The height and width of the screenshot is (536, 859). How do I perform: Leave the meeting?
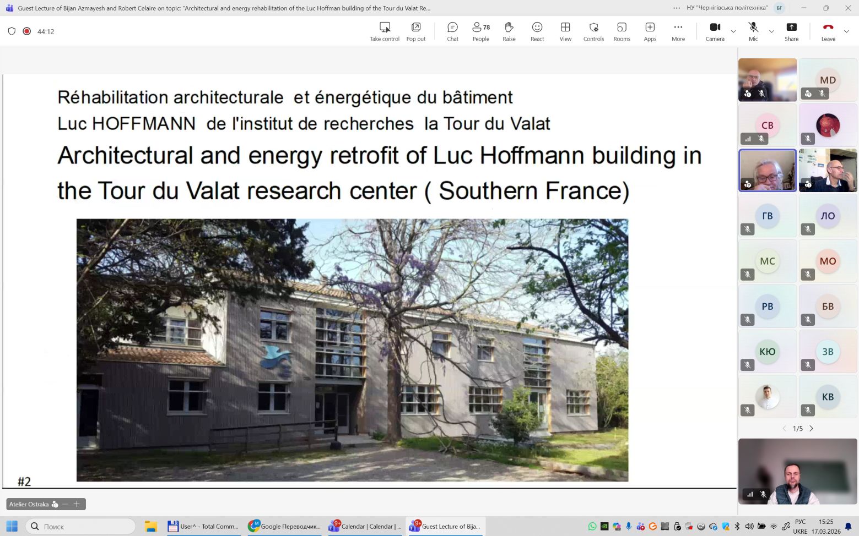point(828,31)
